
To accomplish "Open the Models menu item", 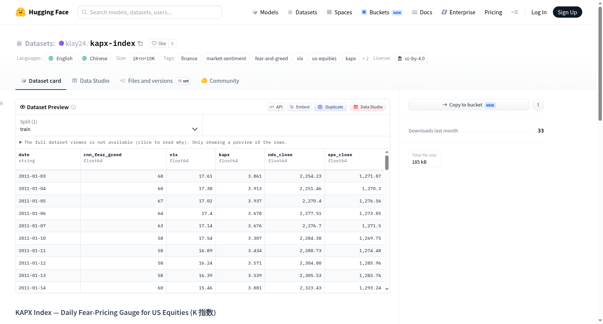I will (265, 12).
